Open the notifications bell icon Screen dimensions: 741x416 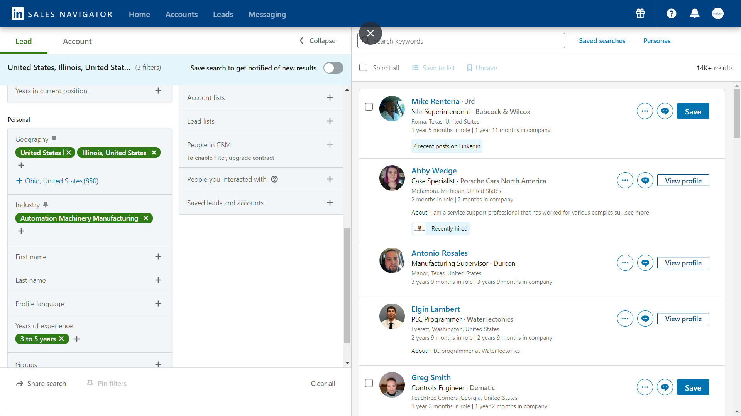(x=695, y=14)
